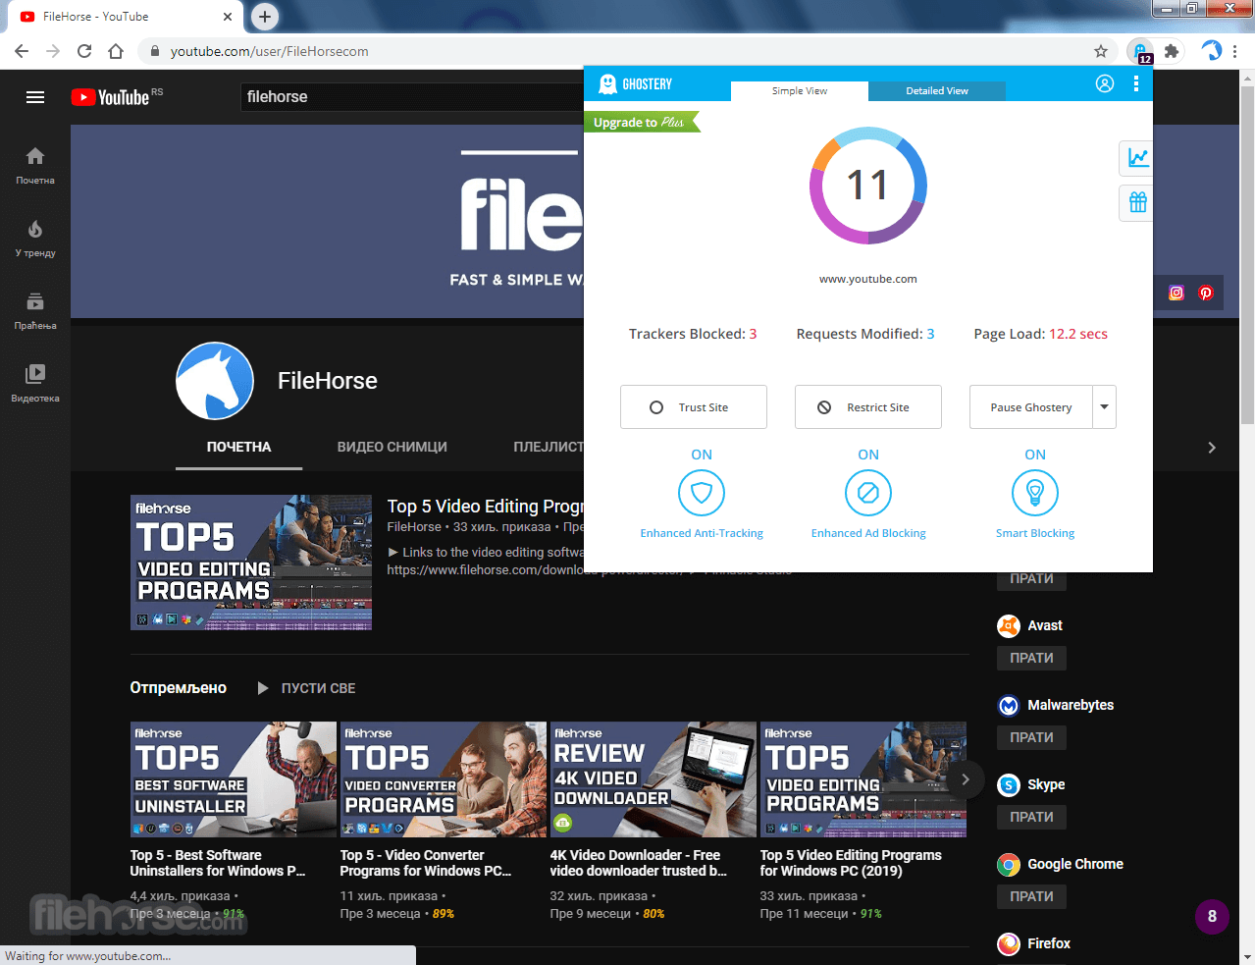Click the Malwarebytes channel icon
Image resolution: width=1255 pixels, height=965 pixels.
1009,705
